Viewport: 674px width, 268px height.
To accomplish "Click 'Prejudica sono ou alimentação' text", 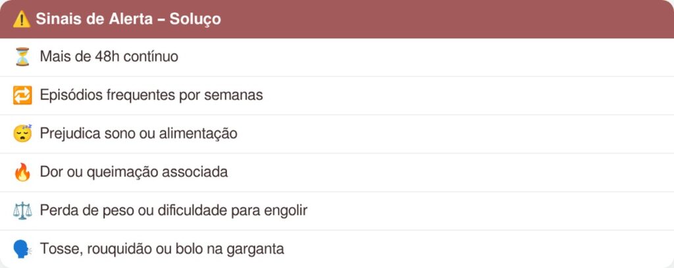I will [x=138, y=134].
